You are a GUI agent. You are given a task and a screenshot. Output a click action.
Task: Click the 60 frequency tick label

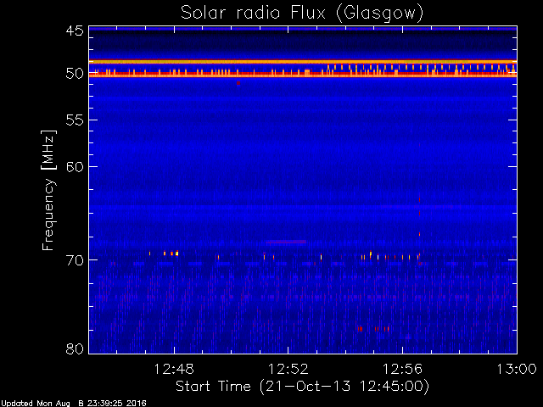(x=75, y=167)
